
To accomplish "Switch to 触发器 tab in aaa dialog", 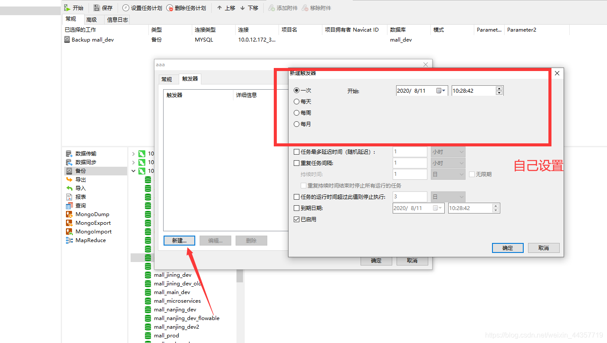I will pyautogui.click(x=190, y=79).
